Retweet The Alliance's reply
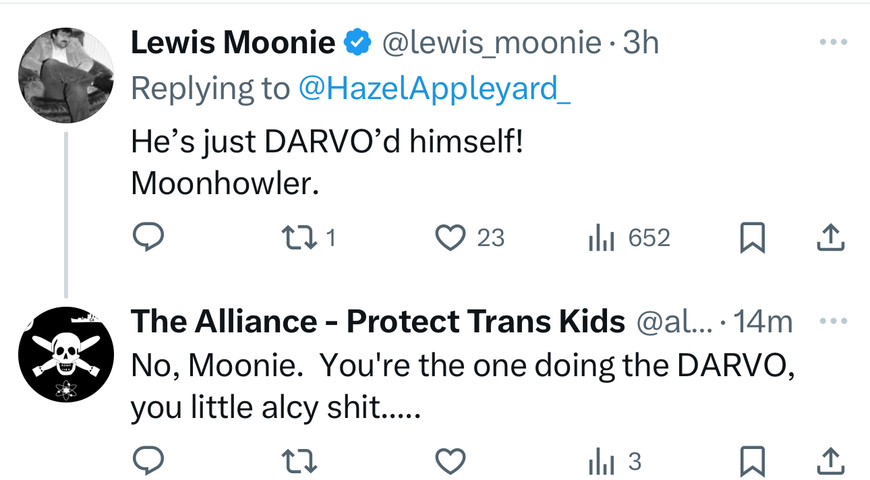This screenshot has width=870, height=480. coord(297,462)
